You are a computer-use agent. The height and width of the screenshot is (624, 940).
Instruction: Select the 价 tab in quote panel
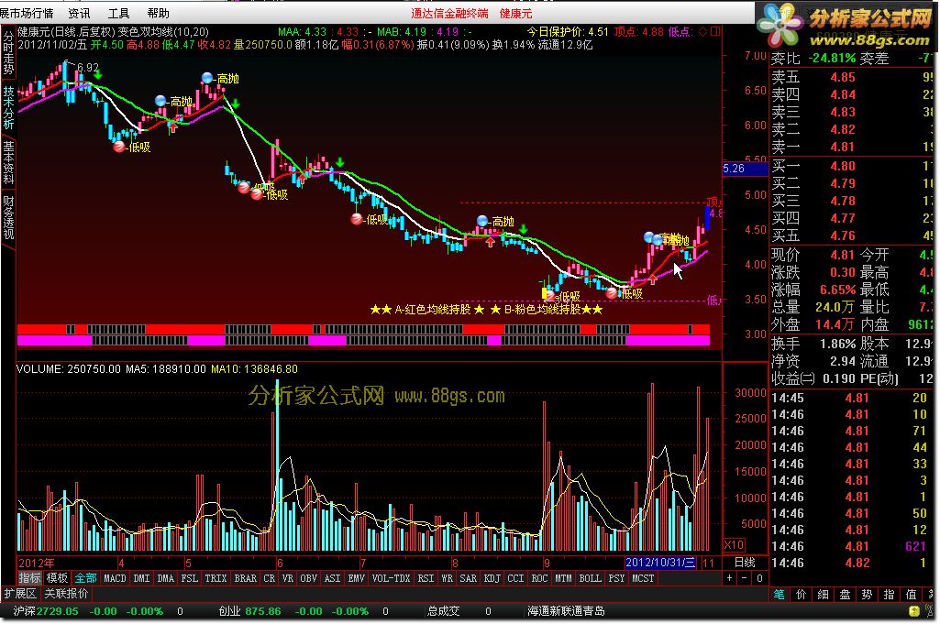click(x=801, y=594)
